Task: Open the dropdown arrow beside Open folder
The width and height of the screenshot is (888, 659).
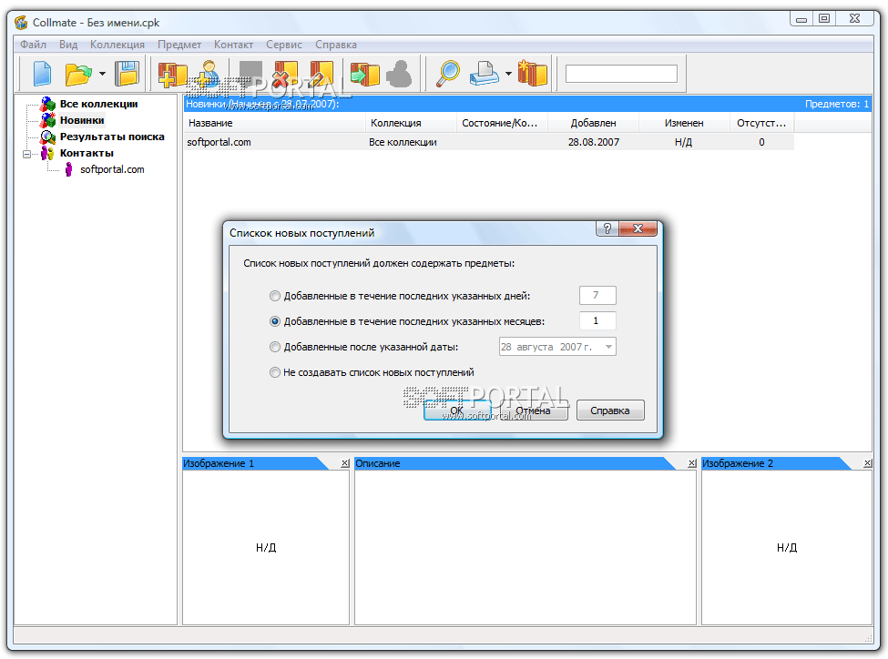Action: [x=102, y=74]
